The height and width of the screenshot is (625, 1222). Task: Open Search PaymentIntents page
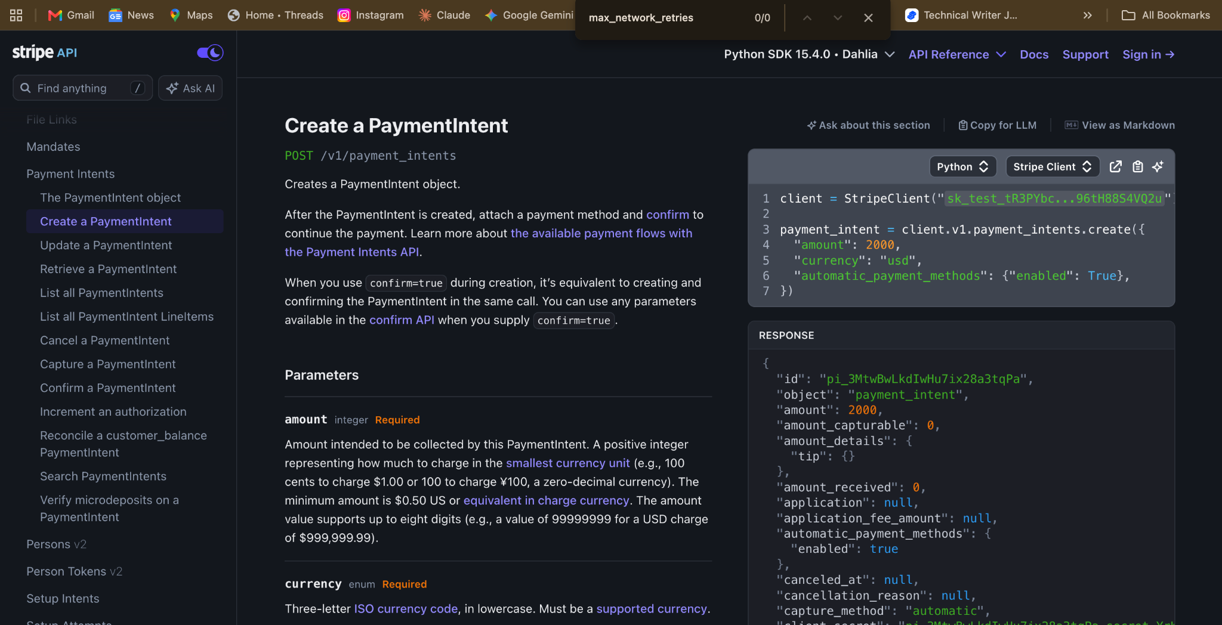103,477
